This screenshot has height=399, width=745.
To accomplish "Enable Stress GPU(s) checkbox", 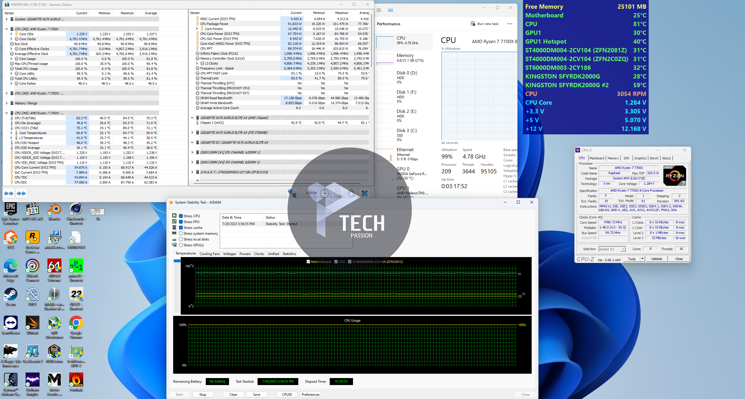I will tap(181, 245).
